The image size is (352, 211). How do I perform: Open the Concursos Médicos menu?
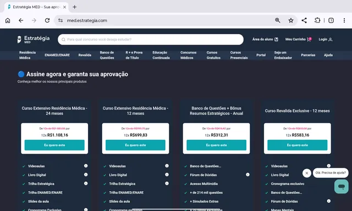[188, 55]
